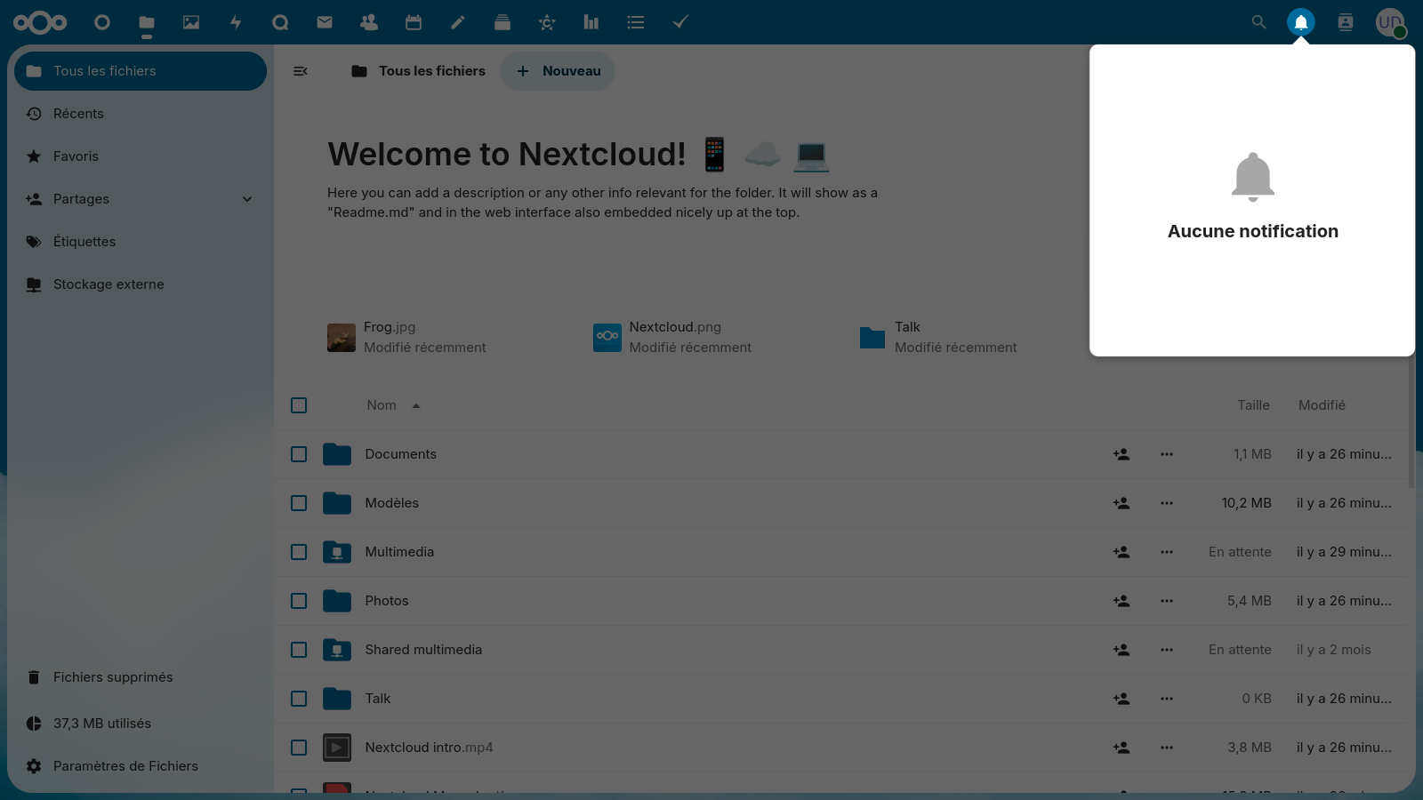Open Stockage externe view
Image resolution: width=1423 pixels, height=800 pixels.
141,284
